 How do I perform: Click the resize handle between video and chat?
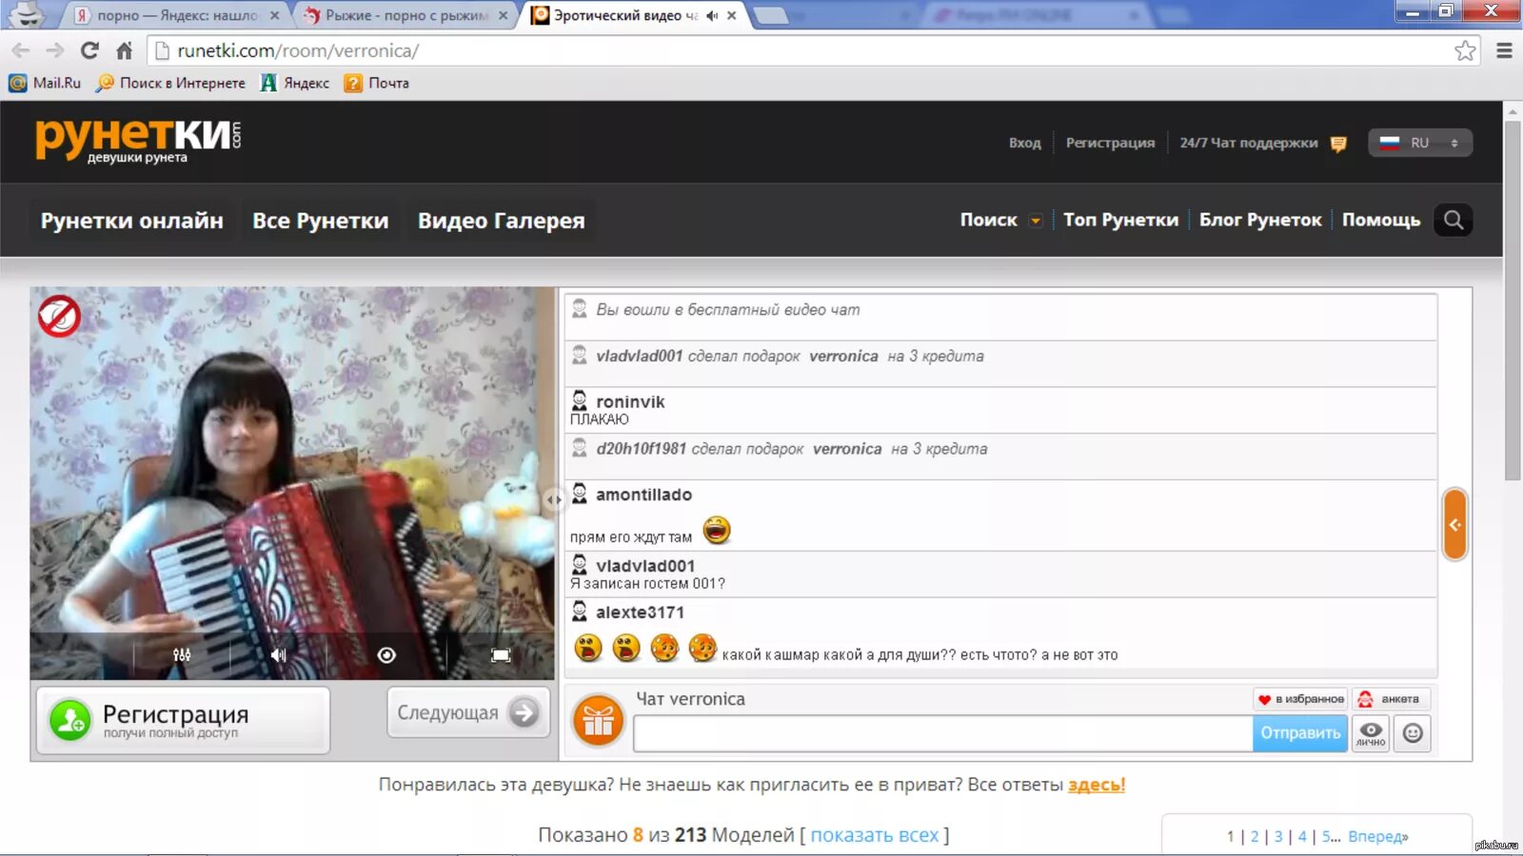pyautogui.click(x=554, y=498)
